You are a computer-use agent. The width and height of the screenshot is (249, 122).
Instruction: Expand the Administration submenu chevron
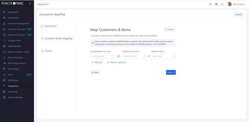(x=30, y=46)
